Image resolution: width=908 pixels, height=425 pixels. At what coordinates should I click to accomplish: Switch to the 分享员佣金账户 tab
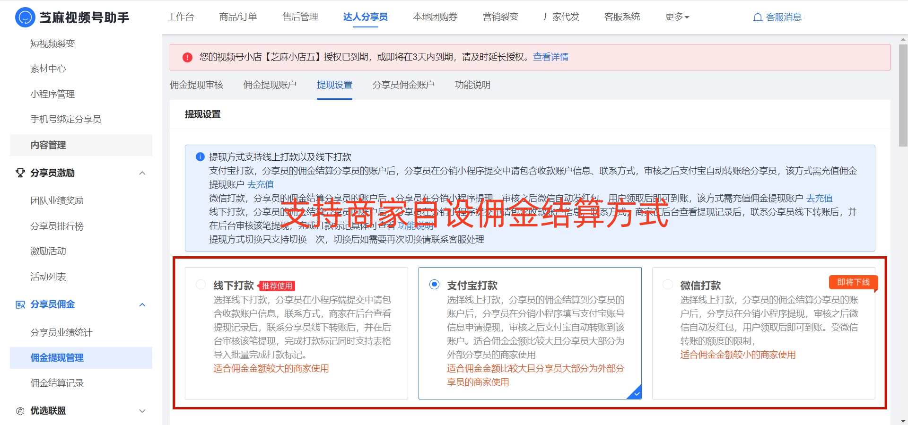(x=403, y=85)
